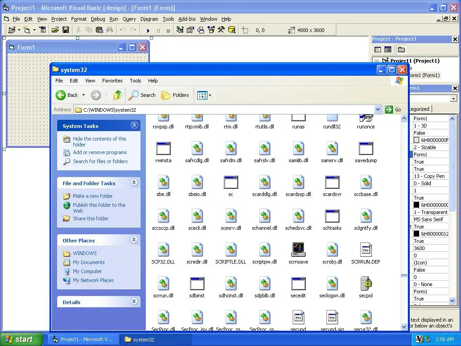Click the Add Form icon in VB toolbar

point(27,30)
